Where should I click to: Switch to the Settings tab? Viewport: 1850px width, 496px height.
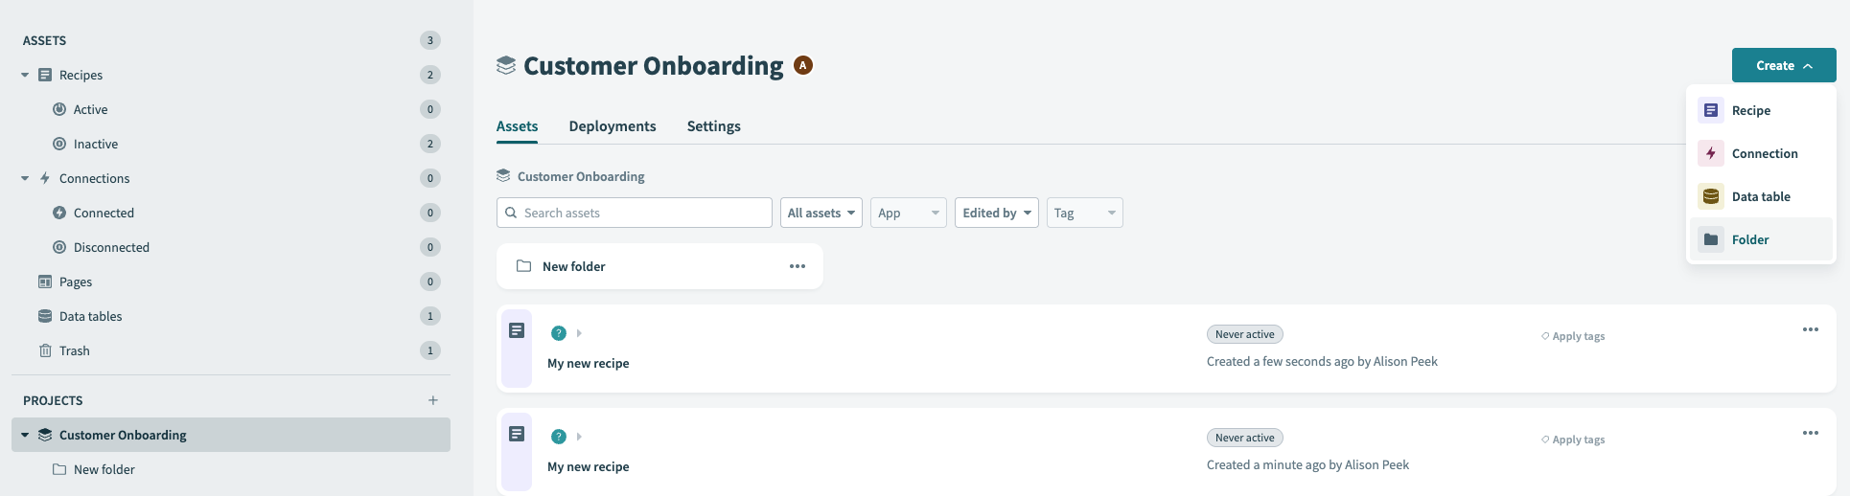713,126
